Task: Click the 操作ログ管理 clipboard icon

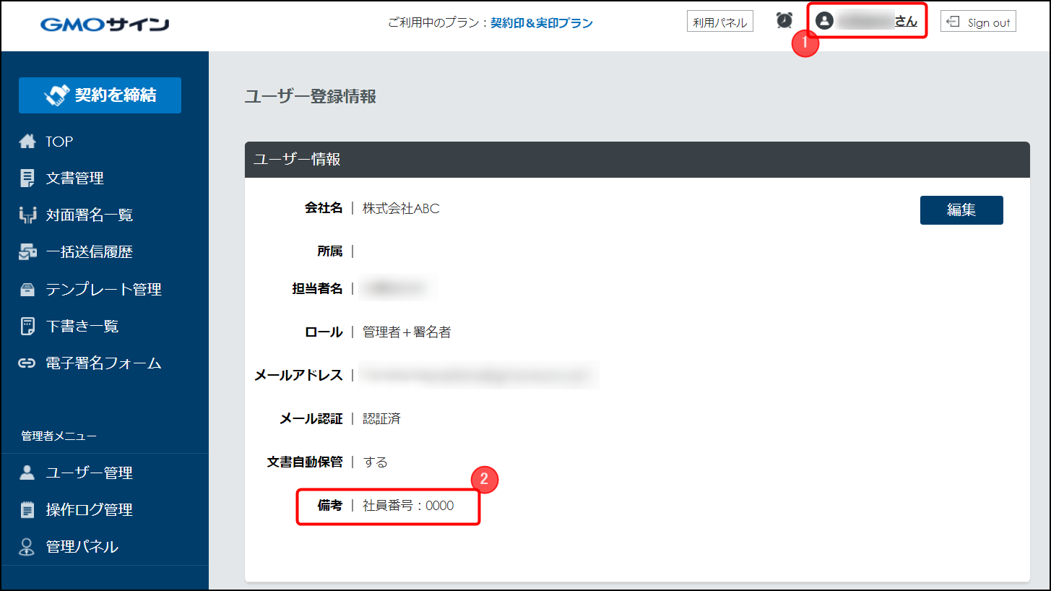Action: [x=27, y=510]
